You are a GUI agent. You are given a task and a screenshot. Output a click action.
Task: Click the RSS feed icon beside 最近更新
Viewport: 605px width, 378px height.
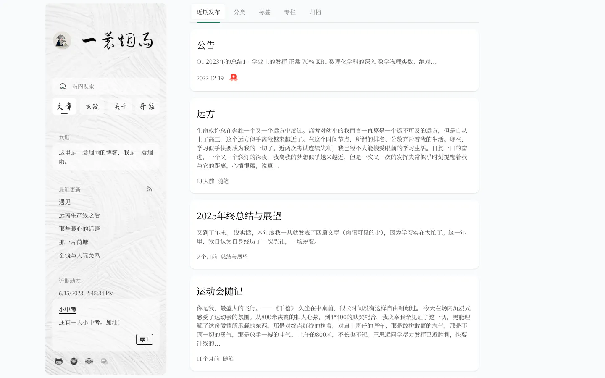point(150,189)
